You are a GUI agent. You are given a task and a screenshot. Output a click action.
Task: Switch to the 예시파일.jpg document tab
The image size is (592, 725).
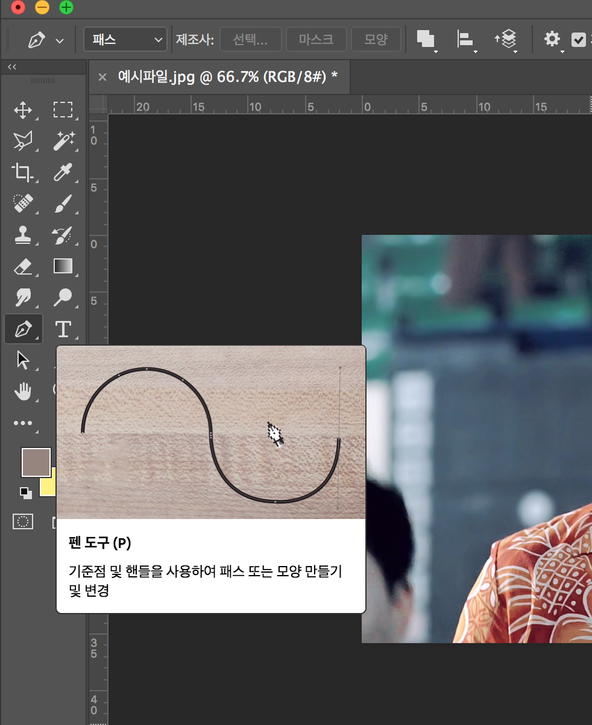pos(227,76)
